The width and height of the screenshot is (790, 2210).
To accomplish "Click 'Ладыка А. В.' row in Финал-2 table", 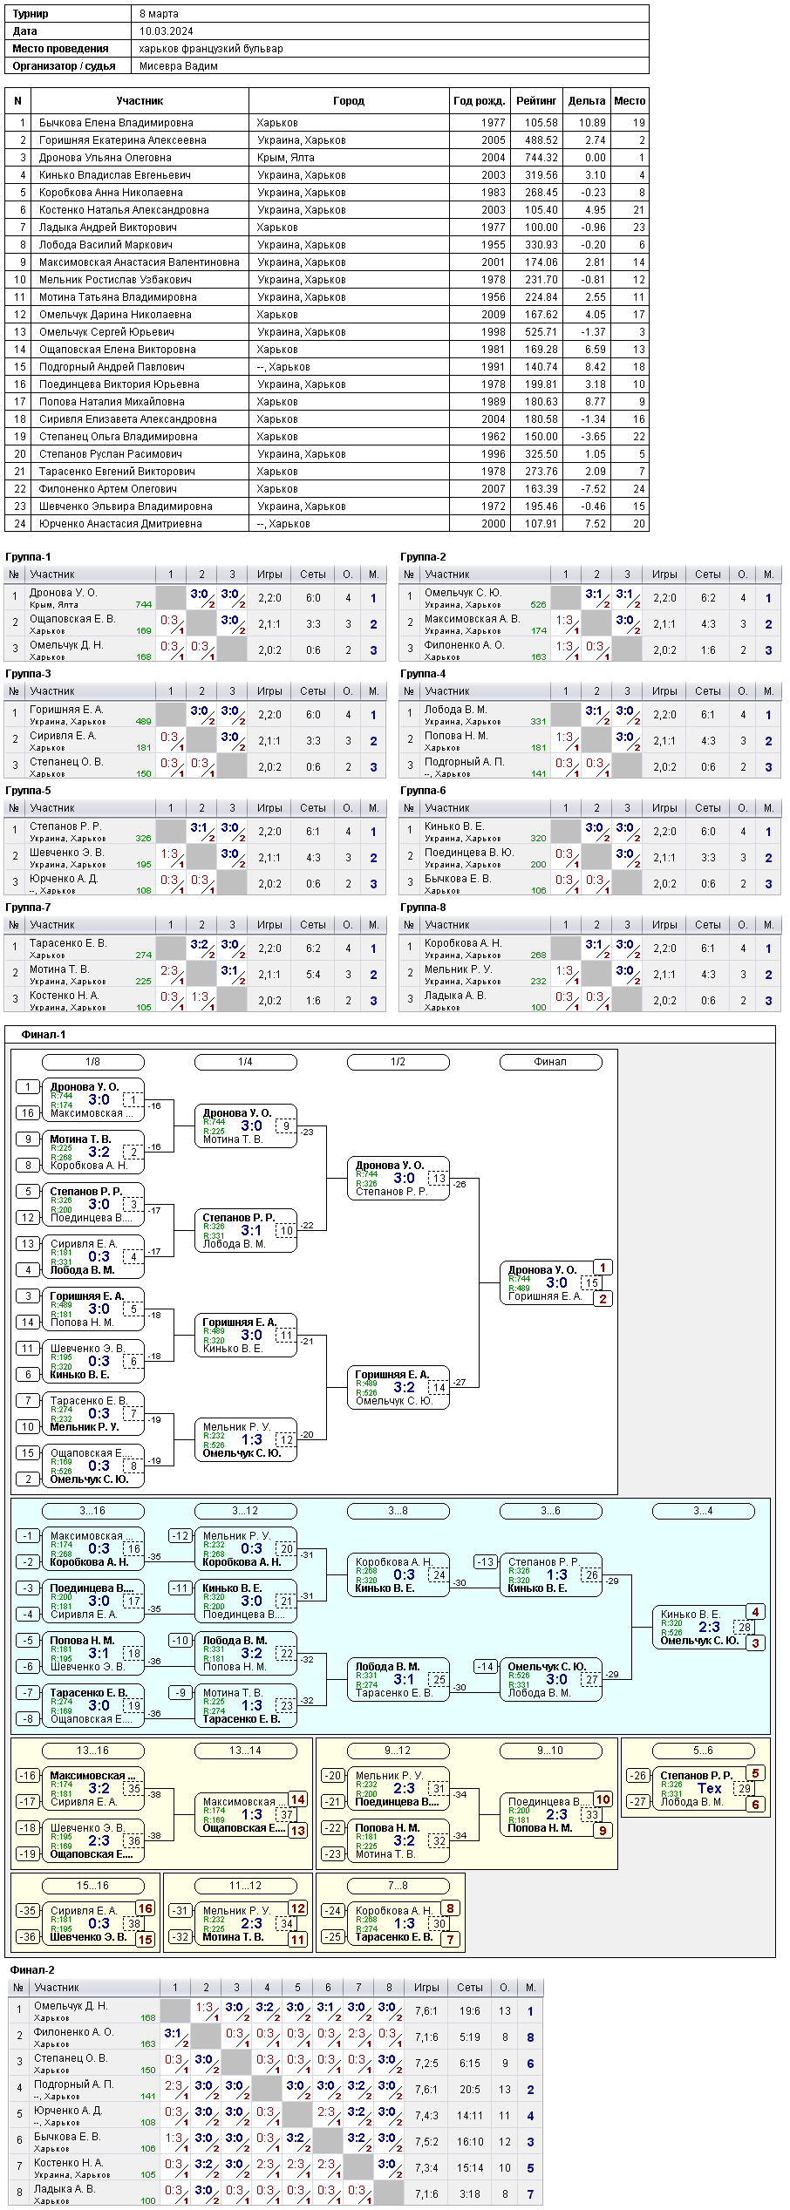I will pyautogui.click(x=276, y=2194).
